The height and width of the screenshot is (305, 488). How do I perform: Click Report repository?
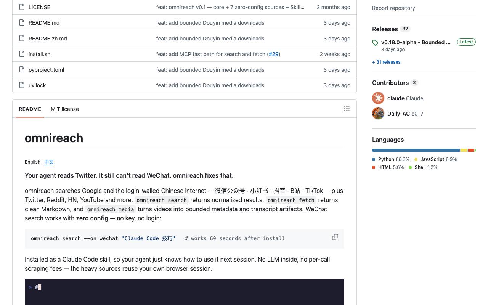click(393, 8)
